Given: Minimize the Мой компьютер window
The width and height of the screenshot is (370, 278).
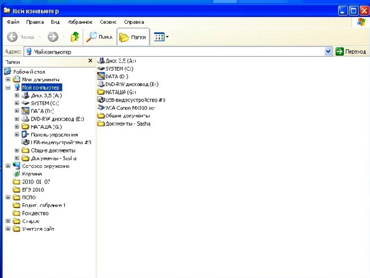Looking at the screenshot, I should pos(343,11).
